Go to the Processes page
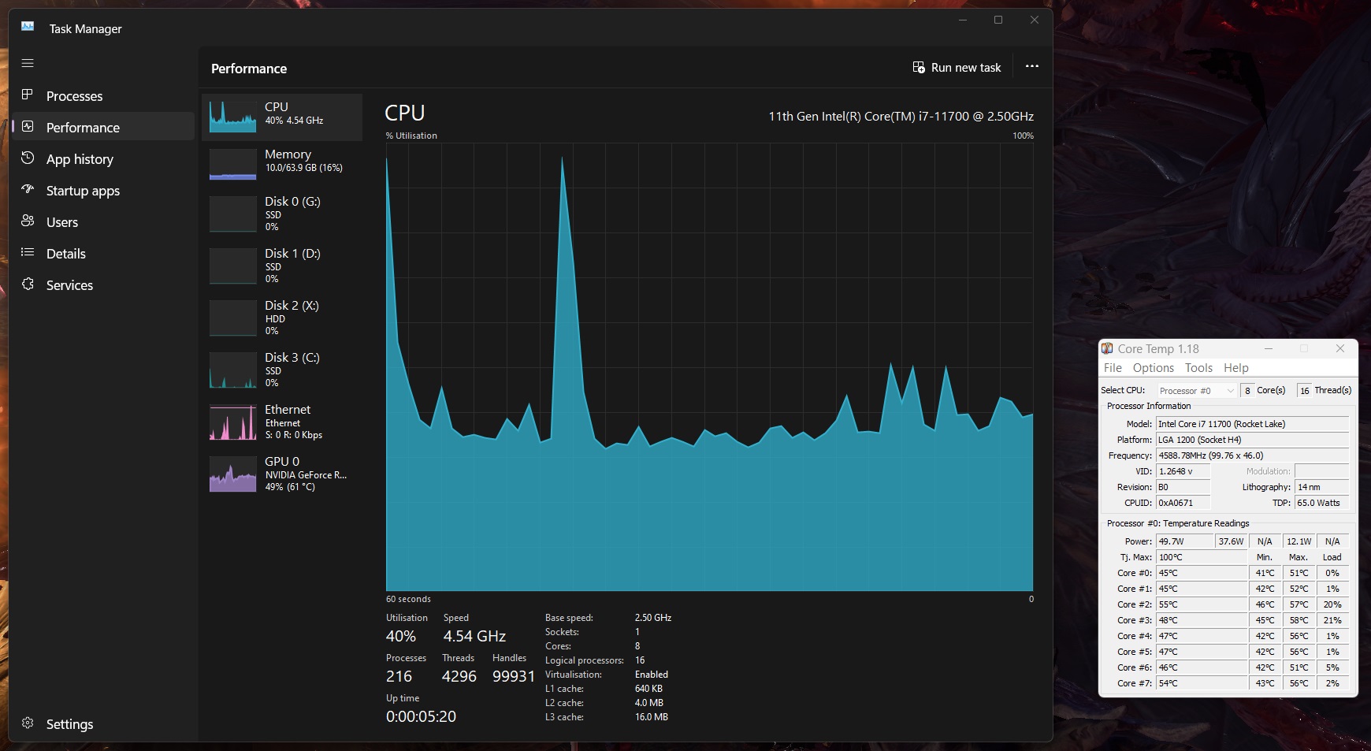The width and height of the screenshot is (1371, 751). click(x=103, y=96)
